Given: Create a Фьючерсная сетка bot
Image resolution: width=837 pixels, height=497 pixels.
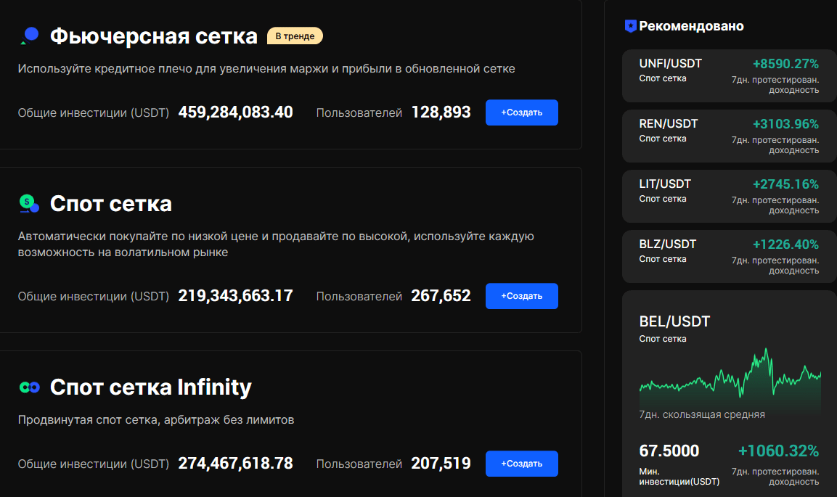Looking at the screenshot, I should click(x=521, y=112).
